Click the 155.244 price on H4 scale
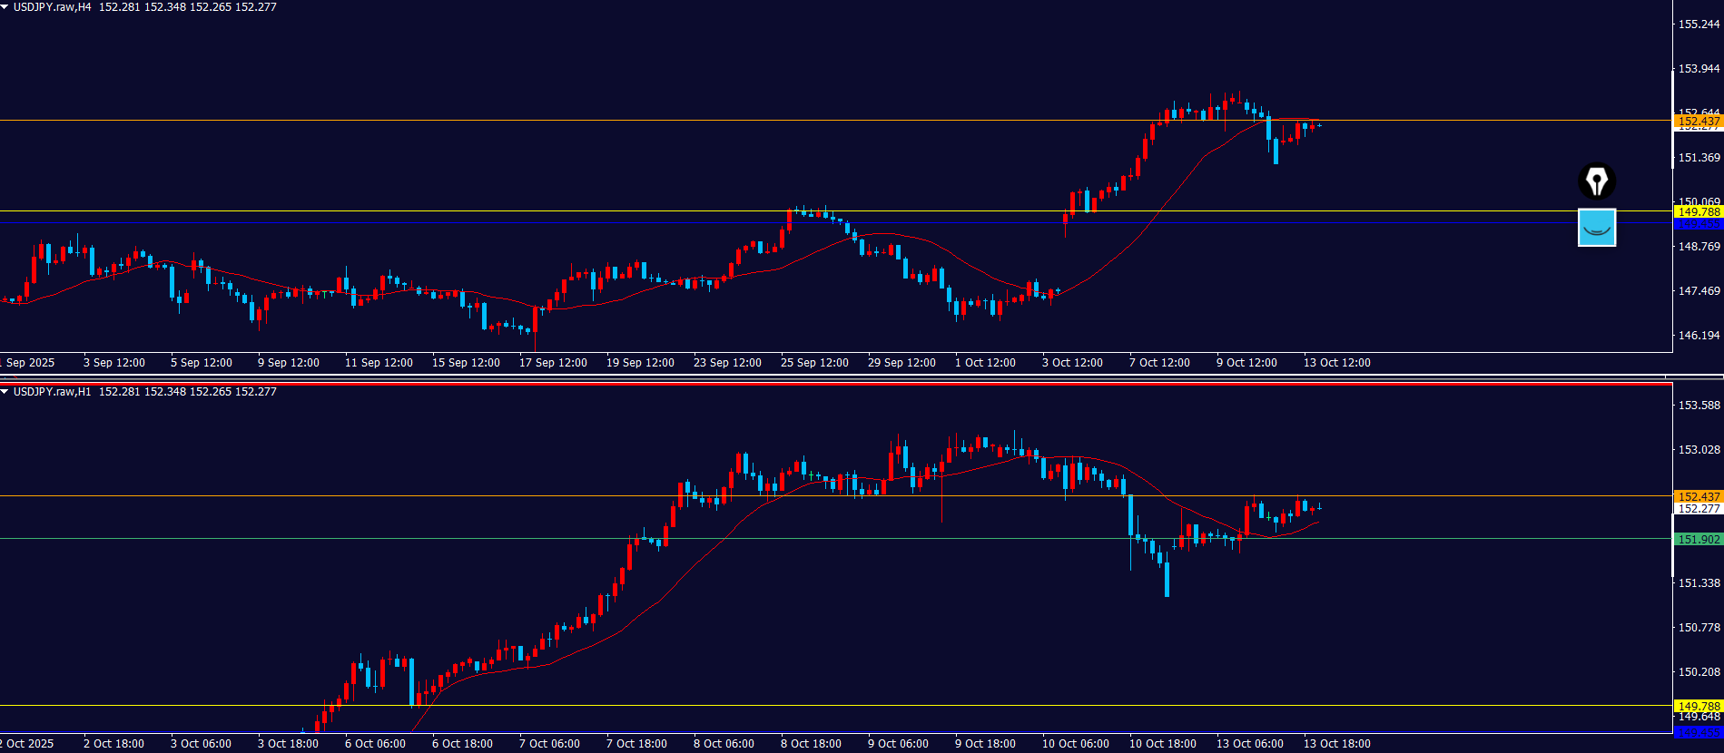1724x753 pixels. tap(1699, 24)
